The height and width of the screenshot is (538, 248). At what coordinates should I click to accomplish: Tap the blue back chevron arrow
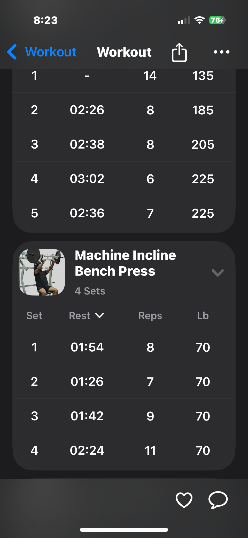12,52
